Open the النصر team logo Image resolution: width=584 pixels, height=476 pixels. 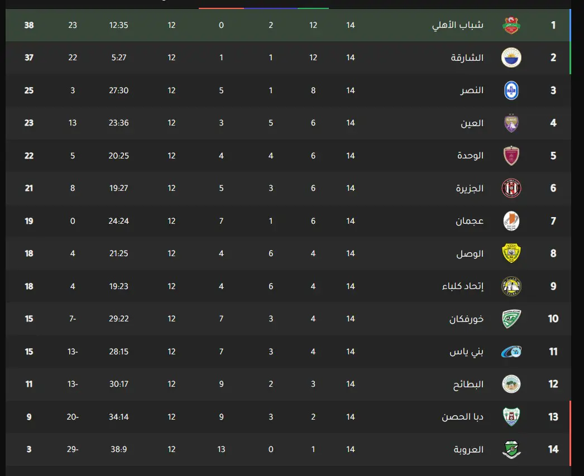coord(511,90)
